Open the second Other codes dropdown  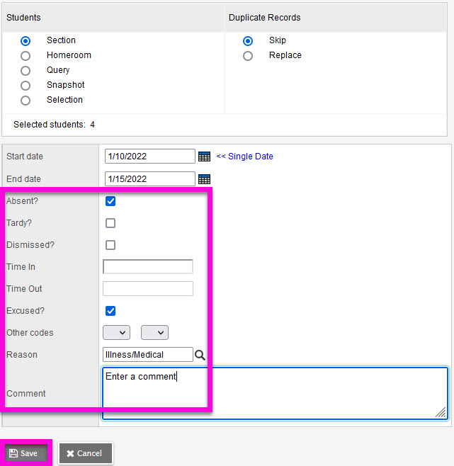(x=154, y=333)
